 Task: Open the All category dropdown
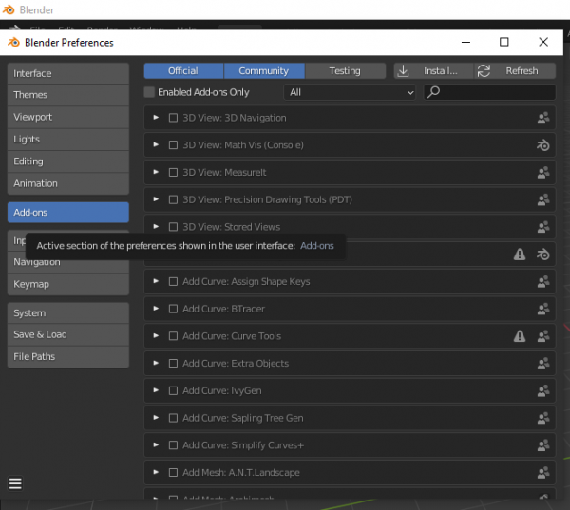(350, 92)
